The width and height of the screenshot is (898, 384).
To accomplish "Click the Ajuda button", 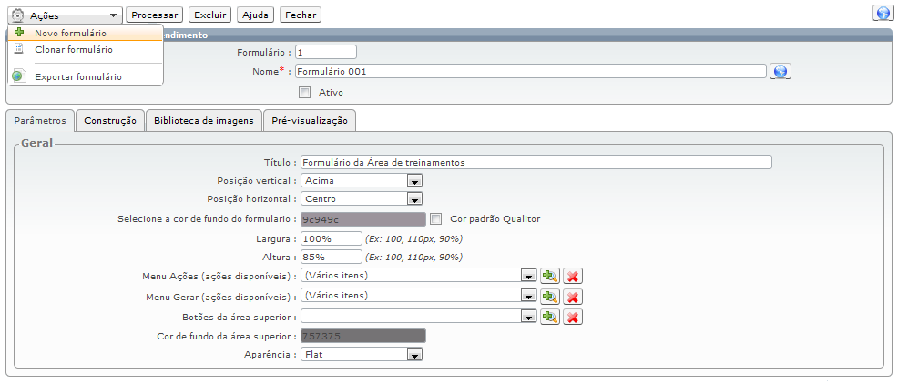I will click(x=255, y=15).
